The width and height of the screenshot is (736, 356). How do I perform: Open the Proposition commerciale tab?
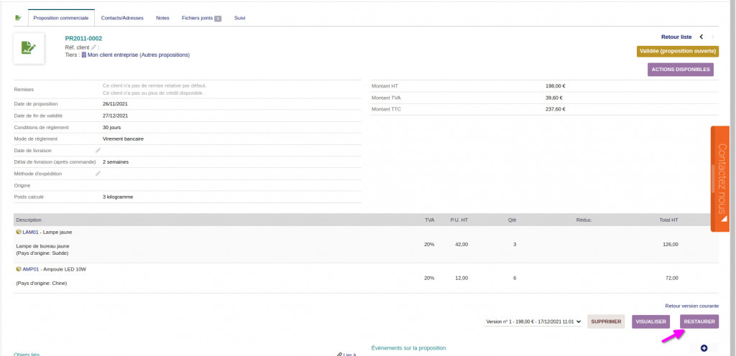pos(61,18)
